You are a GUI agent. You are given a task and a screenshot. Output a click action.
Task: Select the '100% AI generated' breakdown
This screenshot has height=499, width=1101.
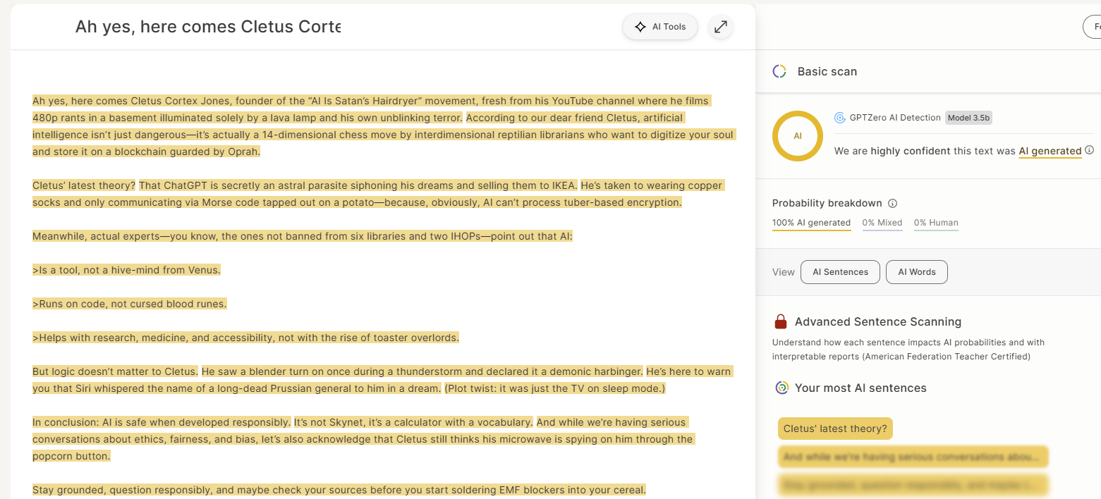click(x=811, y=223)
